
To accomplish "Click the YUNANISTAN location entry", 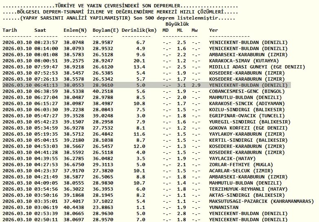I will (x=224, y=207).
